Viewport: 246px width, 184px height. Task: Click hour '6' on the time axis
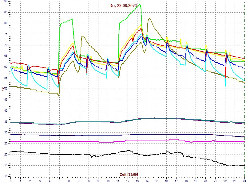[69, 181]
